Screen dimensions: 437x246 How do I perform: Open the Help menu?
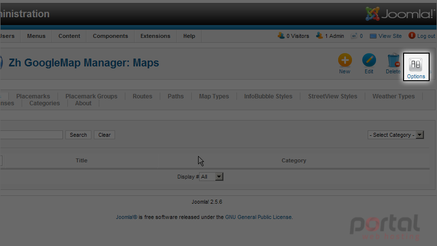pos(189,36)
